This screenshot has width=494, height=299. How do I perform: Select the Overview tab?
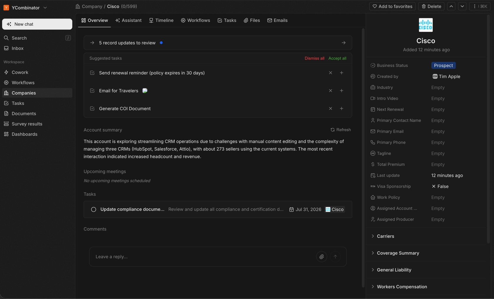(95, 20)
